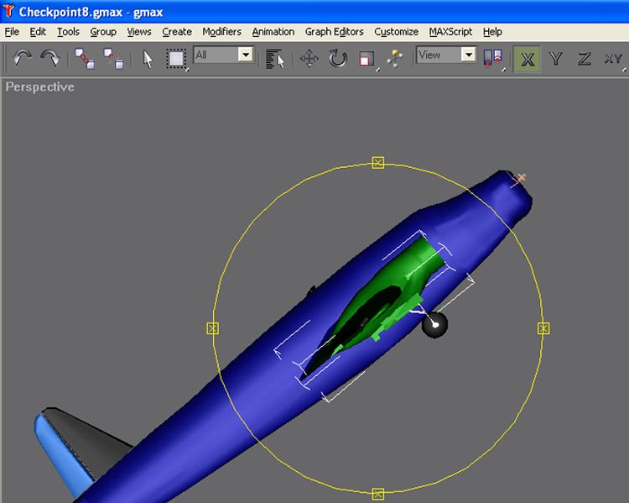Select the Unlink selection tool
The width and height of the screenshot is (629, 503).
113,58
